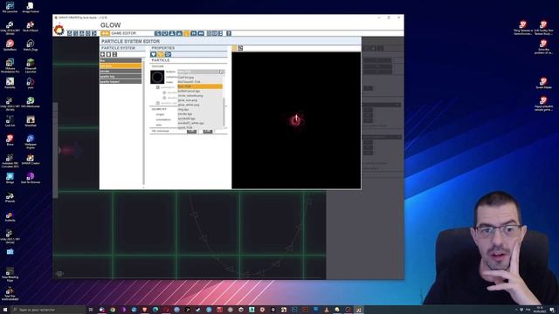The width and height of the screenshot is (559, 314).
Task: Open the help question mark toolbar icon
Action: click(x=229, y=33)
